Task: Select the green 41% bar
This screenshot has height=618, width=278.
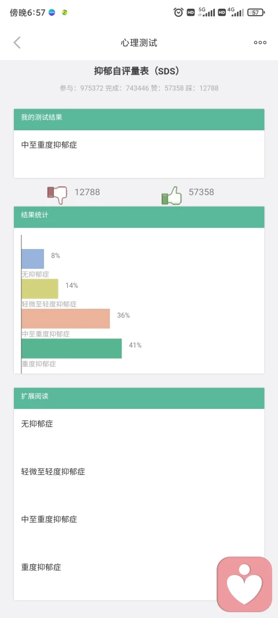Action: tap(72, 349)
